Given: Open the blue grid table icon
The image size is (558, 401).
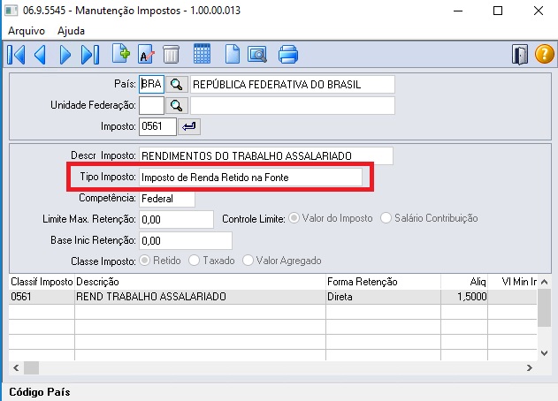Looking at the screenshot, I should (x=202, y=54).
